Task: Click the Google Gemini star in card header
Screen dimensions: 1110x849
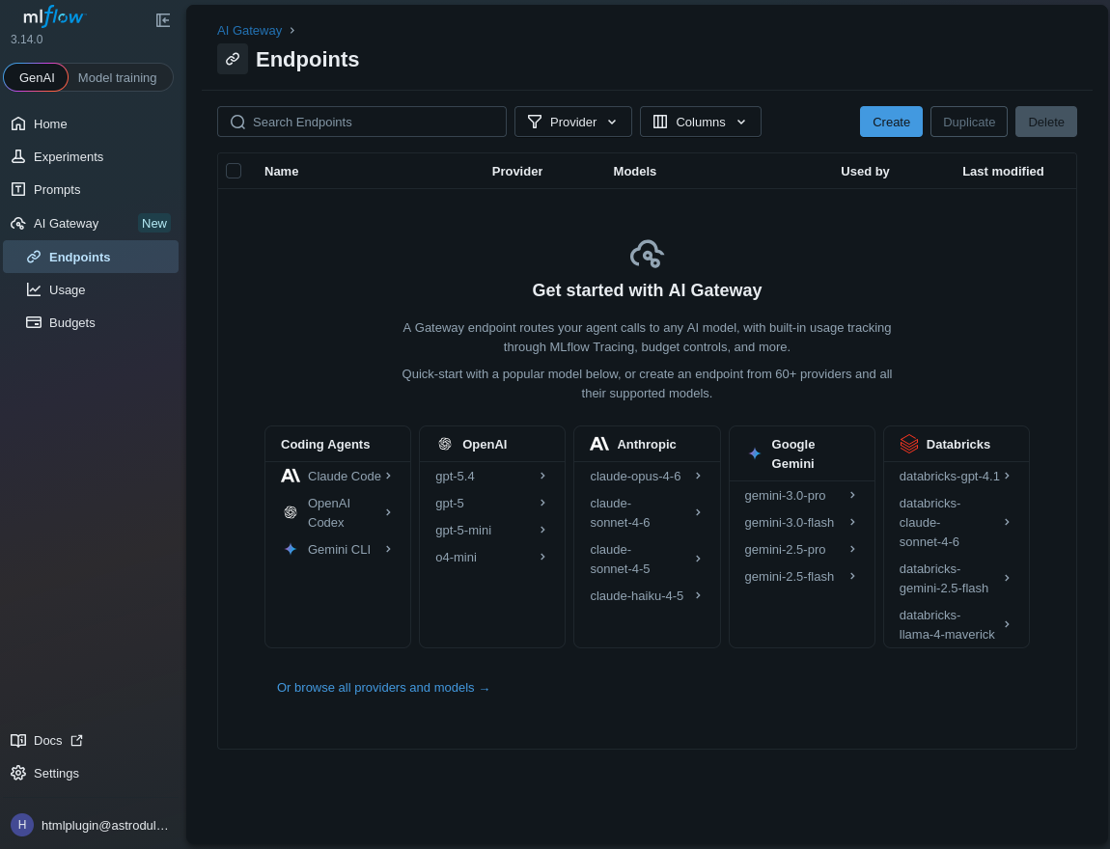Action: pos(755,453)
